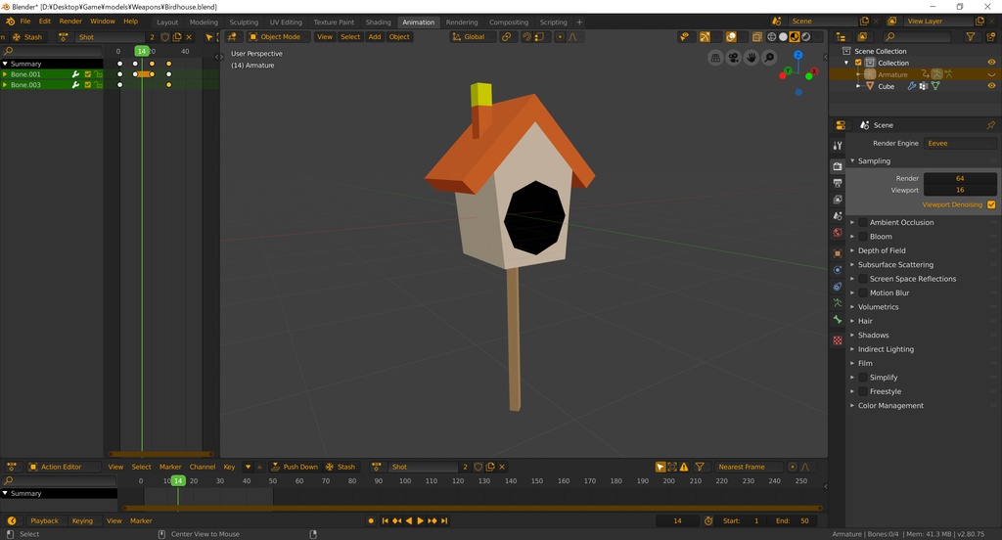1002x540 pixels.
Task: Click Cube's modifier wrench icon in outliner
Action: 912,86
